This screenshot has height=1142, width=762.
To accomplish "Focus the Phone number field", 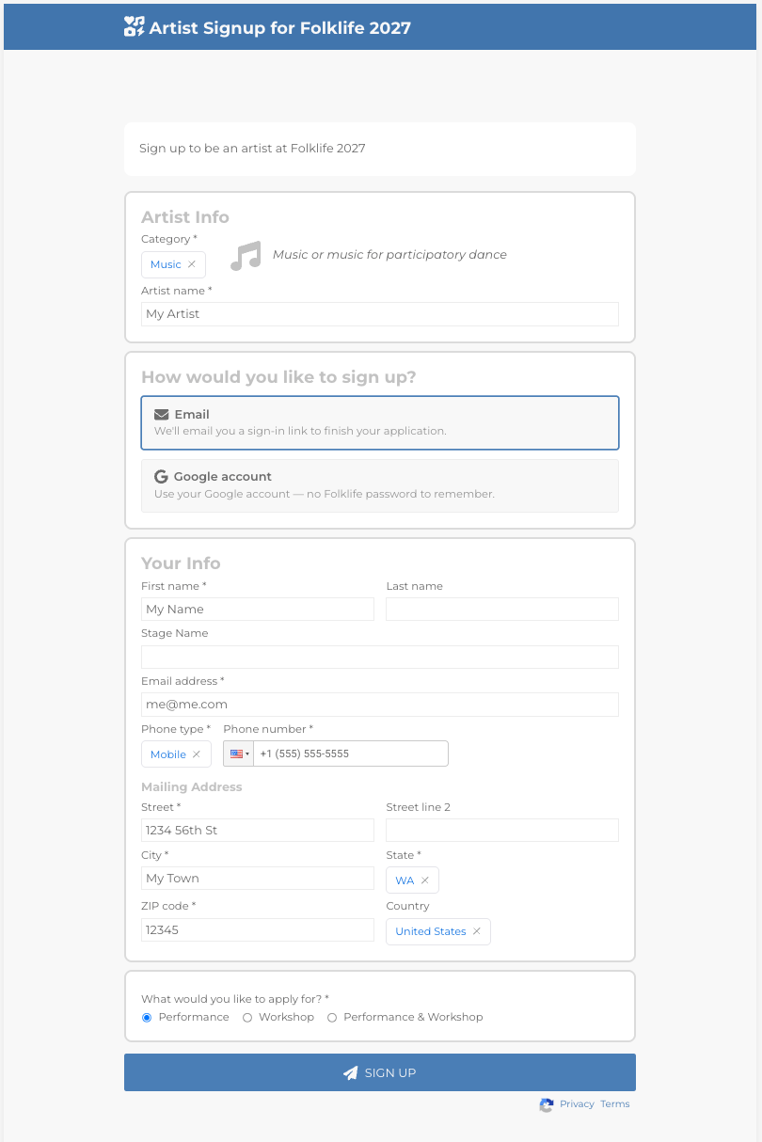I will point(351,753).
